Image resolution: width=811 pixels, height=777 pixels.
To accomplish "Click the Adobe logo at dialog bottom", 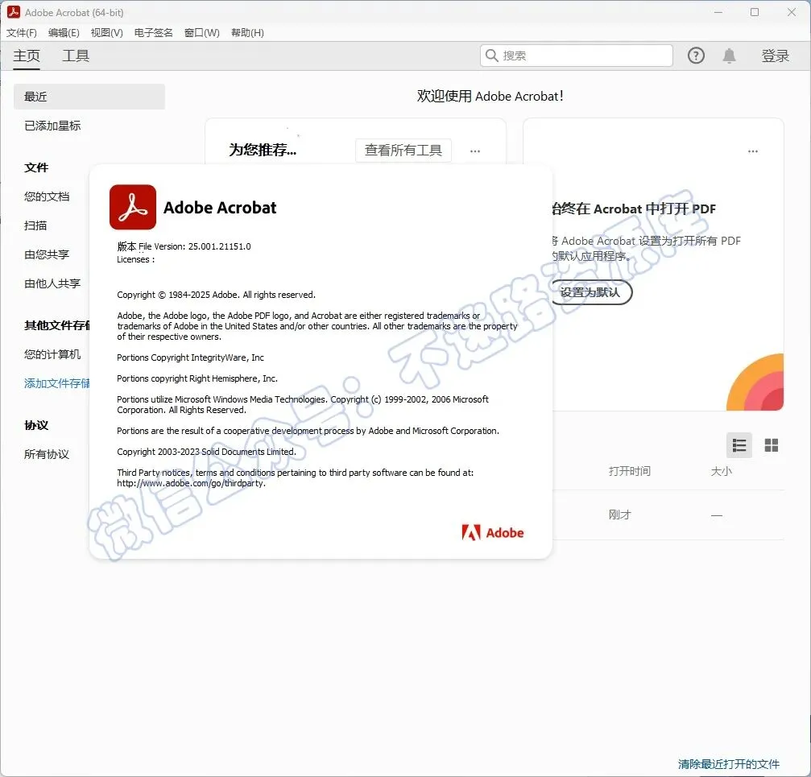I will tap(492, 532).
